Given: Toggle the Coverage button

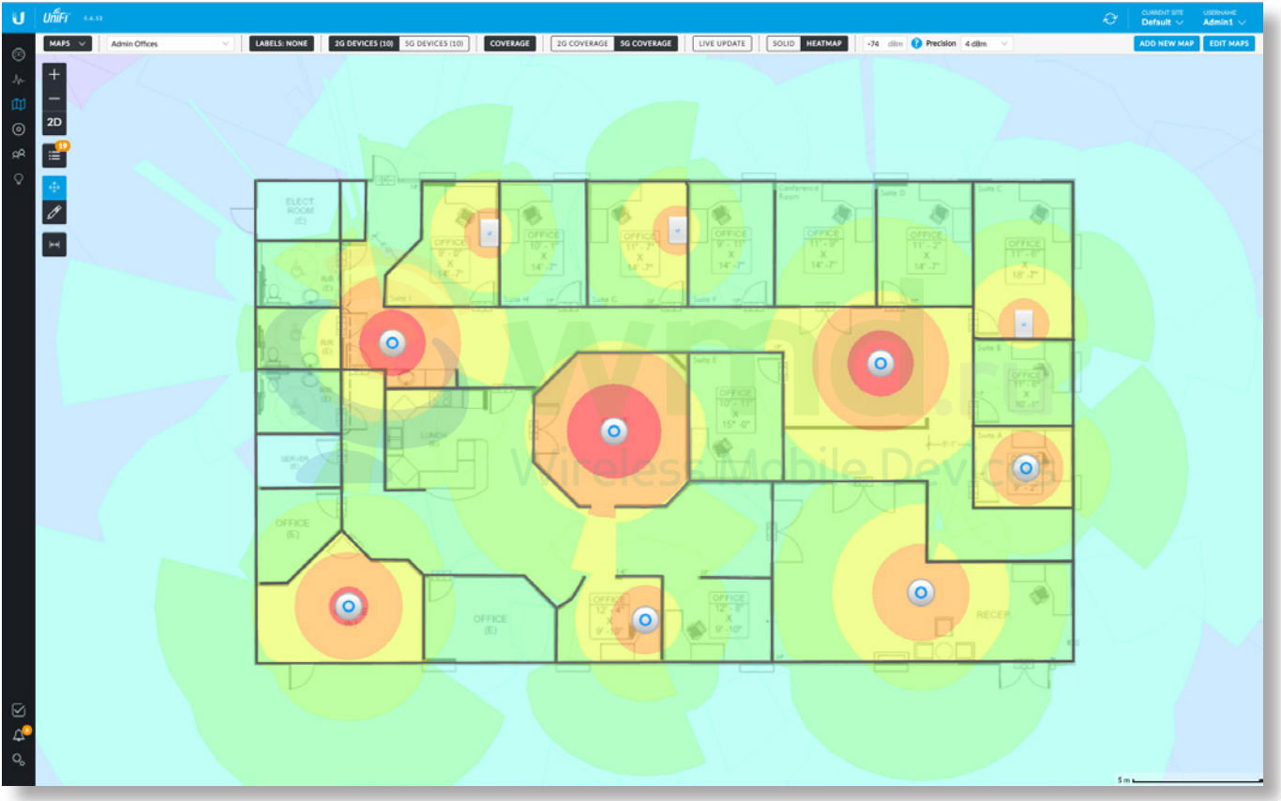Looking at the screenshot, I should click(510, 43).
